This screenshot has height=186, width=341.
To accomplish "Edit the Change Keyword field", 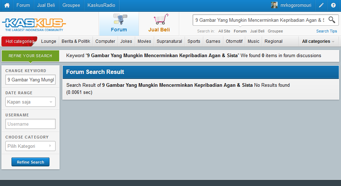I will 30,80.
